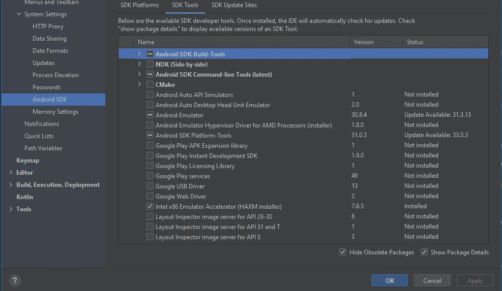The width and height of the screenshot is (502, 291).
Task: Check Layout Inspector API 29-30 checkbox
Action: pos(150,216)
